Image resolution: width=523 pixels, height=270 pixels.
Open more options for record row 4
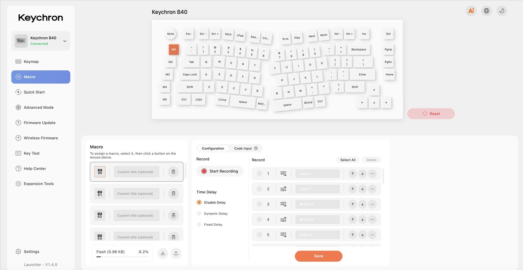(x=372, y=219)
